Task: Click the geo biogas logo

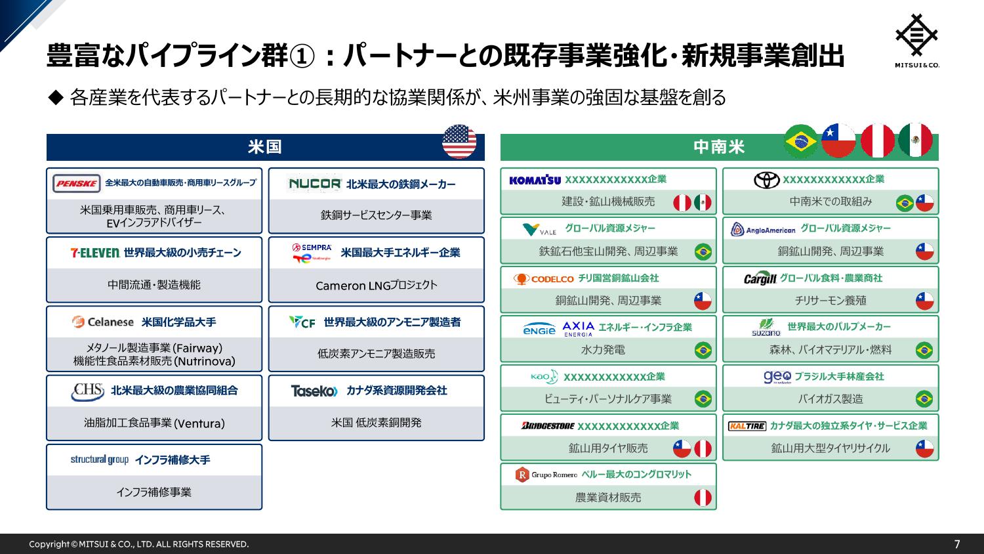Action: coord(777,377)
